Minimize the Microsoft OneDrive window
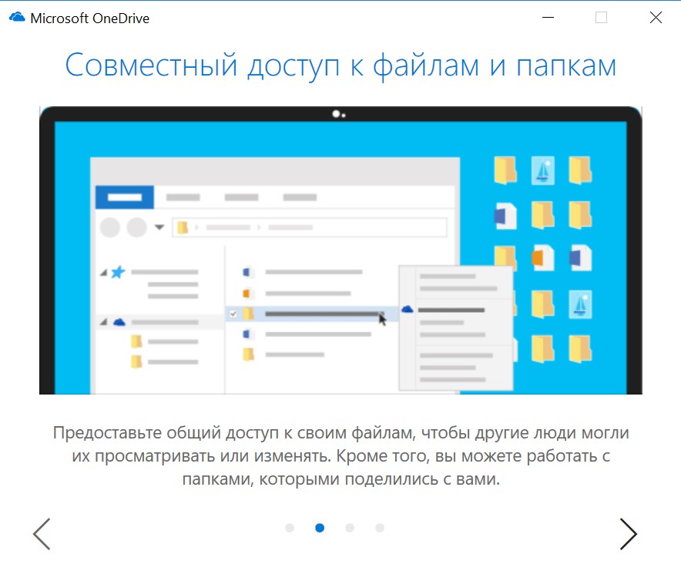 [x=548, y=18]
